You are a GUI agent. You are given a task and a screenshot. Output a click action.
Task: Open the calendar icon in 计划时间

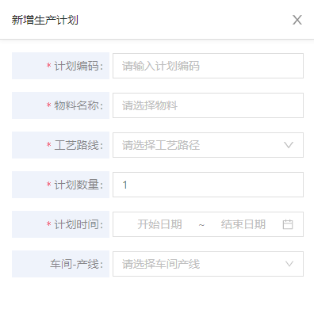coord(288,224)
